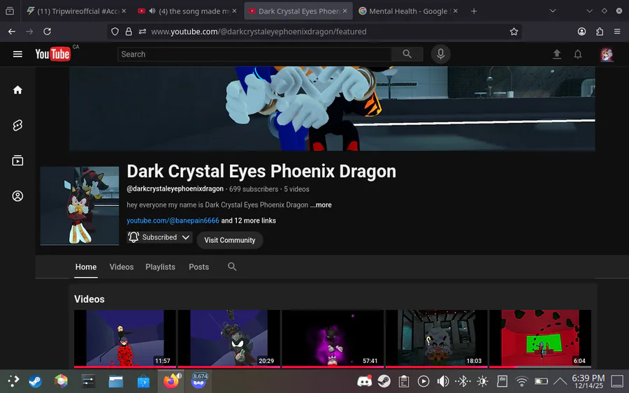The width and height of the screenshot is (629, 393).
Task: Open the channel Posts tab
Action: [x=198, y=267]
